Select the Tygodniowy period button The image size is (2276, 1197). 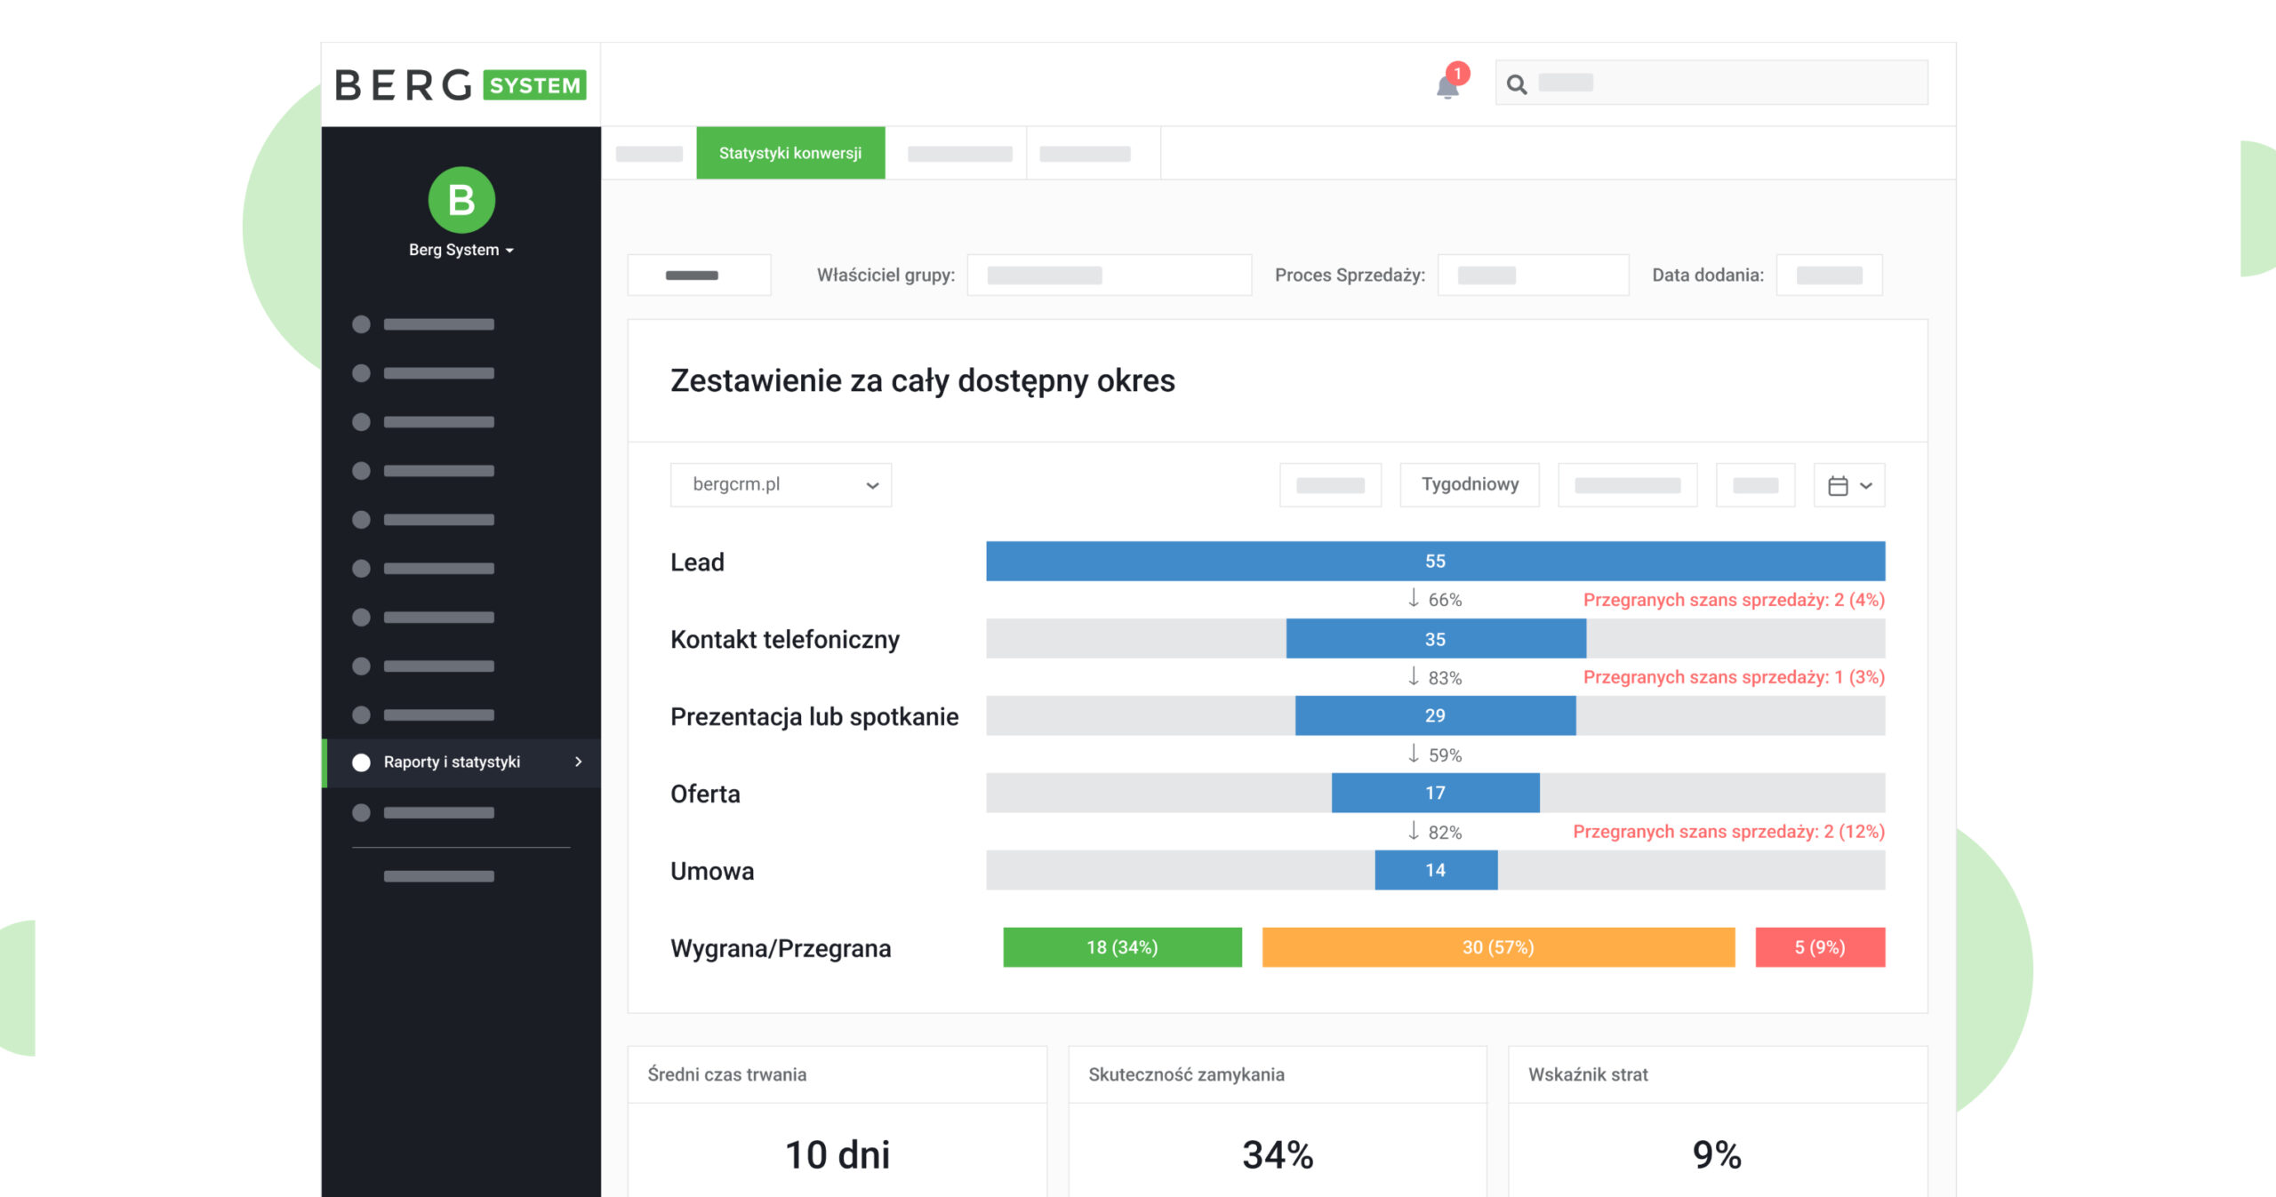click(1470, 485)
